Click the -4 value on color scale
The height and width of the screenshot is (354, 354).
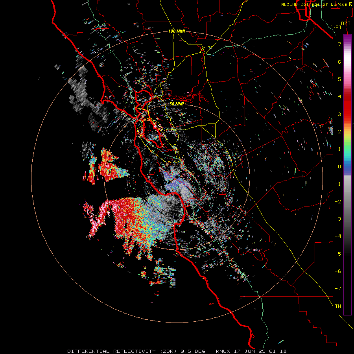338,236
